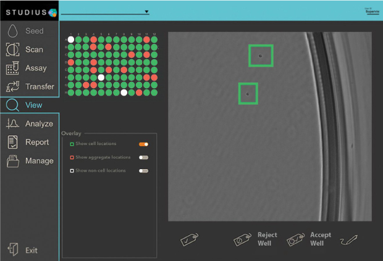Click the Assay plate icon
Viewport: 383px width, 261px height.
click(x=13, y=68)
